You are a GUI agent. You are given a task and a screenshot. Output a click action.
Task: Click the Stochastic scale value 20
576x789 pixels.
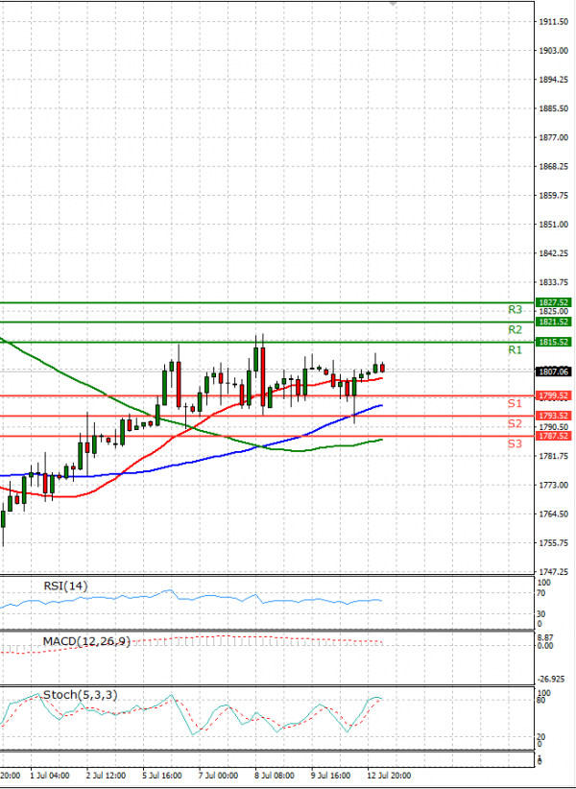(x=540, y=736)
